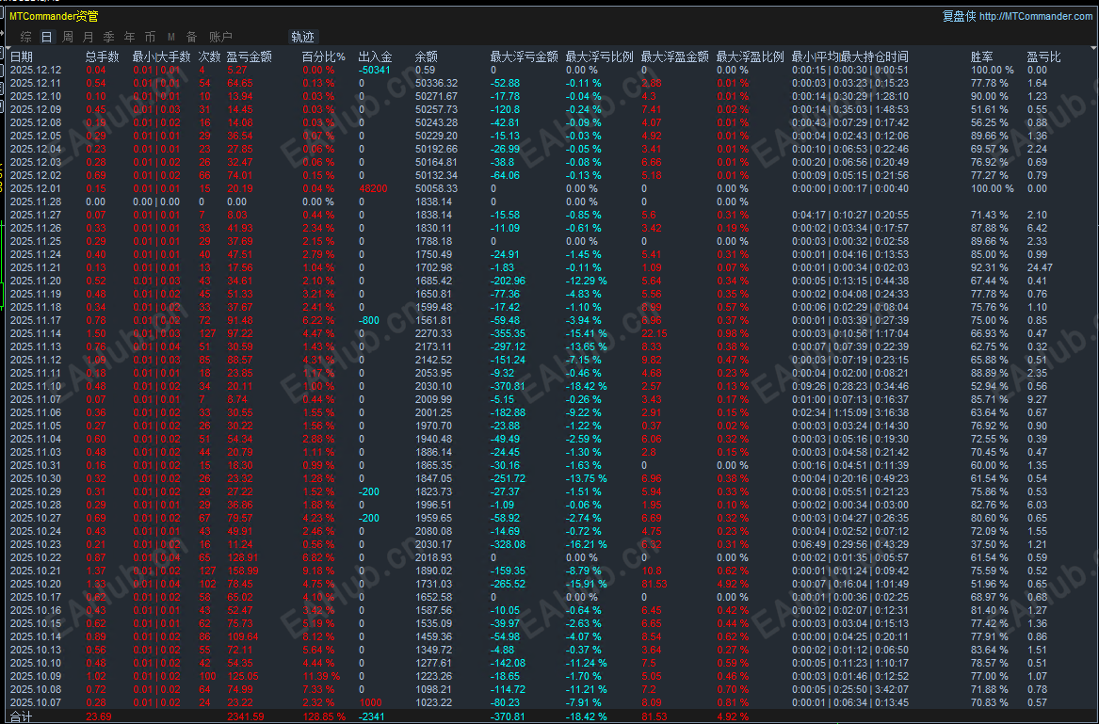The height and width of the screenshot is (724, 1099).
Task: Select the 年 yearly tab
Action: (x=130, y=37)
